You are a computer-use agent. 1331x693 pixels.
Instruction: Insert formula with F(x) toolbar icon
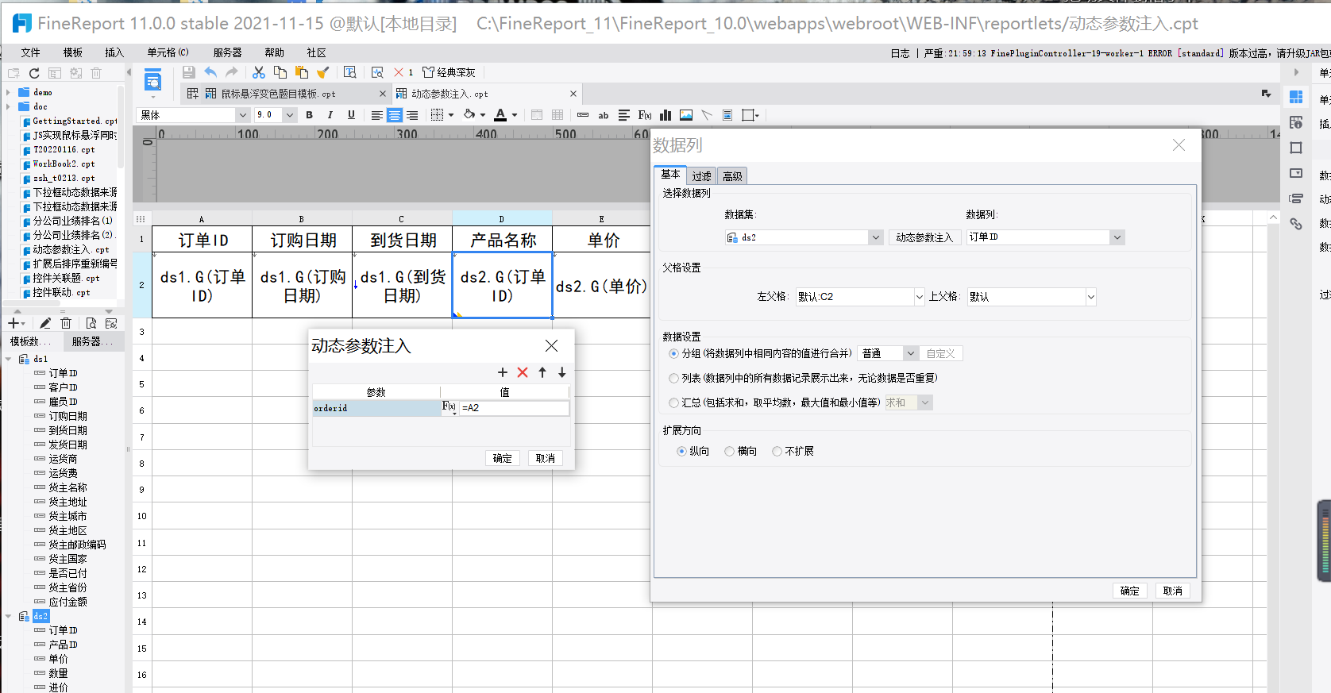(x=645, y=115)
